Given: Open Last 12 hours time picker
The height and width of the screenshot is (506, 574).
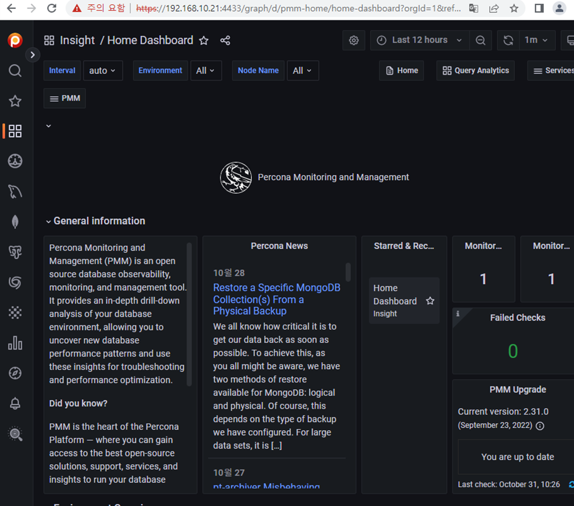Looking at the screenshot, I should coord(420,40).
